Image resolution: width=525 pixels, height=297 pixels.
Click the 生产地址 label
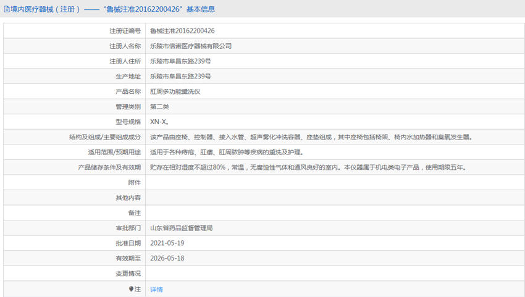pyautogui.click(x=128, y=77)
